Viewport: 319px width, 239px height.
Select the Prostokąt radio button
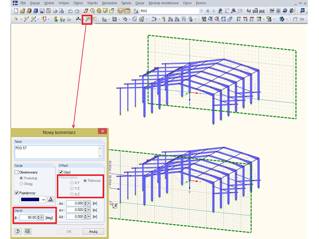(21, 178)
